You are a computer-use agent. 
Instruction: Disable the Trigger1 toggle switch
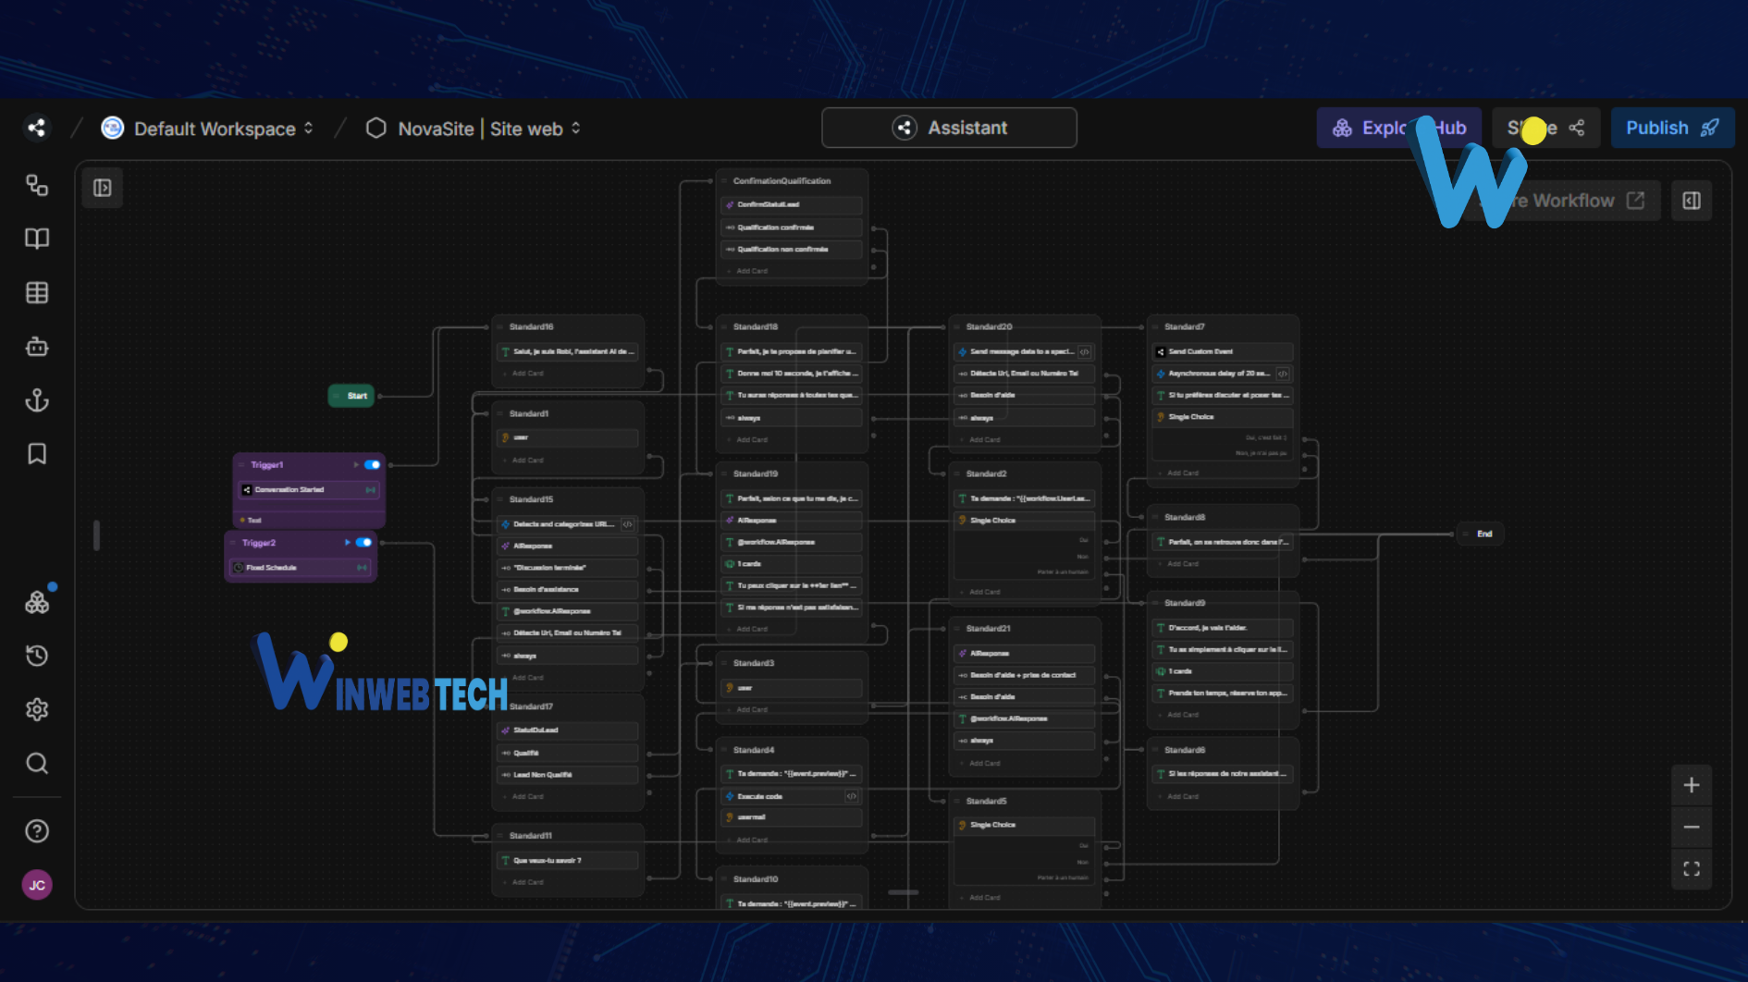point(372,465)
